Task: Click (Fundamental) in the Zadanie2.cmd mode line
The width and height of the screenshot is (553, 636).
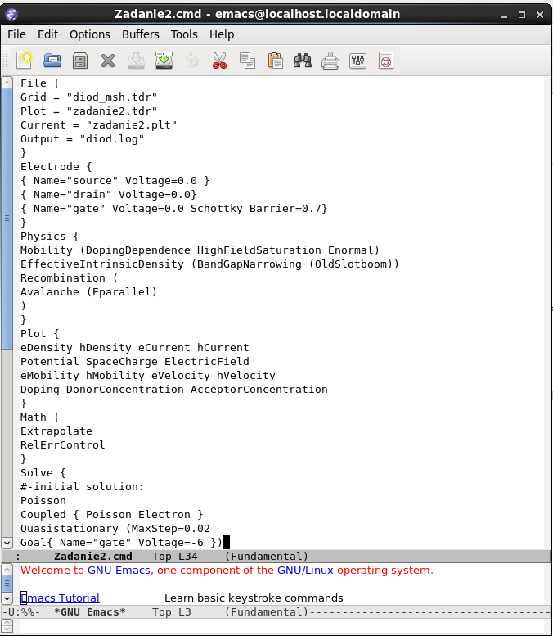Action: coord(267,556)
